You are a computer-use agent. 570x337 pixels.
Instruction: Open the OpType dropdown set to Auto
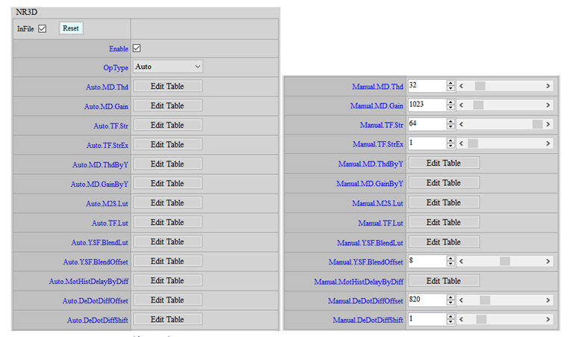[168, 67]
